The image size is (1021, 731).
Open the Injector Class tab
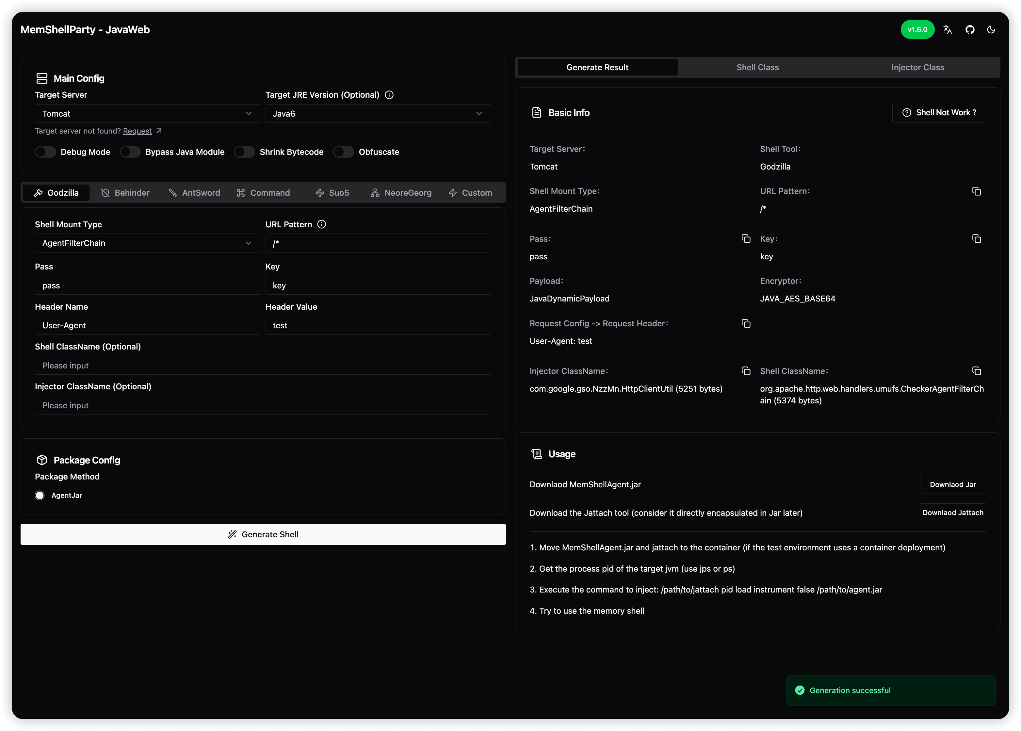pyautogui.click(x=917, y=68)
